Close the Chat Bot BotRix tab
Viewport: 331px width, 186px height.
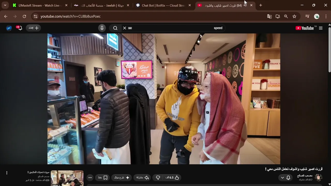[190, 5]
